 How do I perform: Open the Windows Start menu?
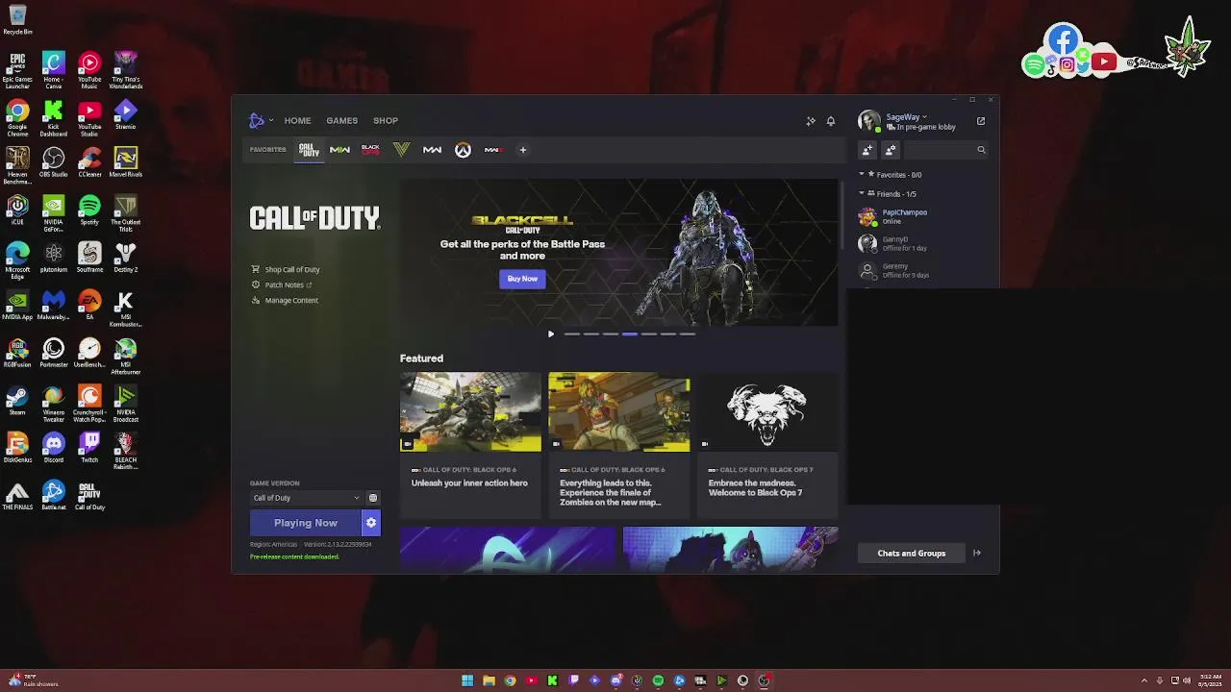coord(467,680)
